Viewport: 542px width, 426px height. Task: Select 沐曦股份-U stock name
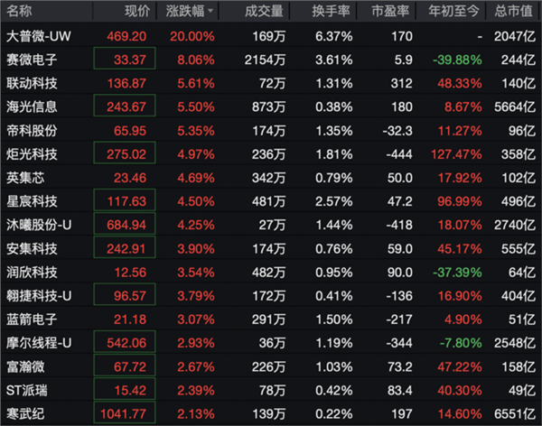[39, 225]
